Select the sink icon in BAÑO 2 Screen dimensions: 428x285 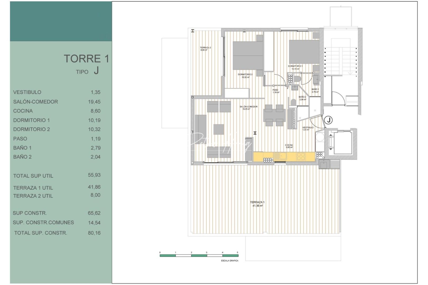coord(295,87)
